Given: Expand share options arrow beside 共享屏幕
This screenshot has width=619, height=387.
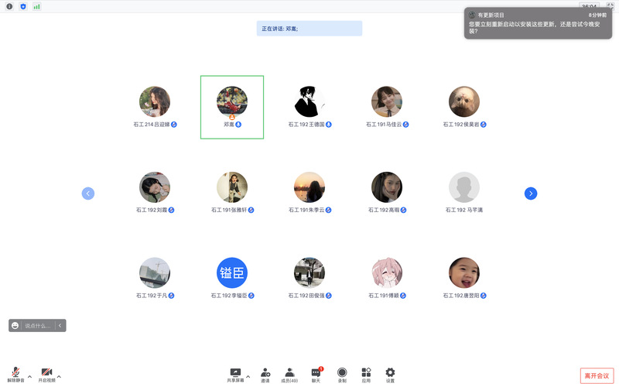Looking at the screenshot, I should pyautogui.click(x=248, y=377).
